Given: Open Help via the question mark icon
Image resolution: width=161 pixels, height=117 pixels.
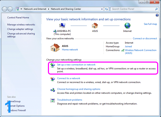Looking at the screenshot, I should 157,15.
